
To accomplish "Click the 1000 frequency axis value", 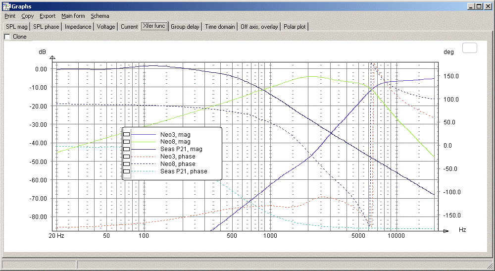I will pyautogui.click(x=270, y=236).
